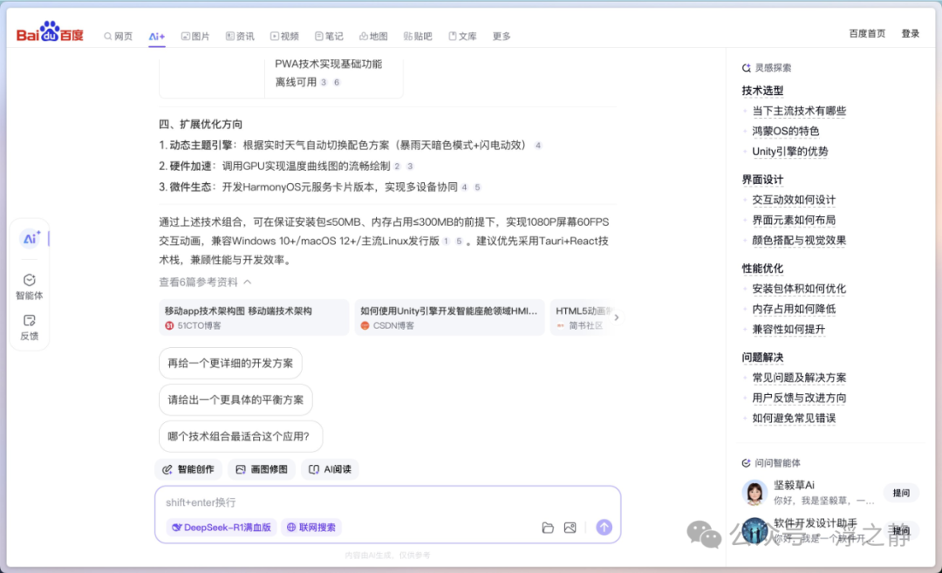Toggle the DeepSeek-R1满血版 model
The width and height of the screenshot is (942, 573).
pos(221,528)
